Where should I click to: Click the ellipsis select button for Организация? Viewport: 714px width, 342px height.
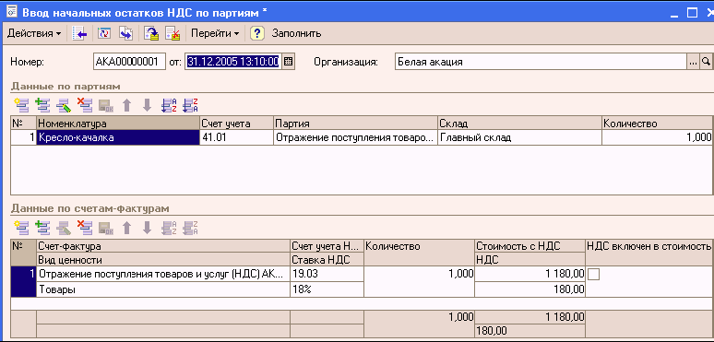pyautogui.click(x=693, y=62)
